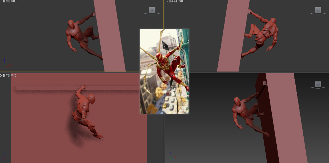Click the ViewCube face in the top-right viewport
This screenshot has height=163, width=329.
coord(318,10)
